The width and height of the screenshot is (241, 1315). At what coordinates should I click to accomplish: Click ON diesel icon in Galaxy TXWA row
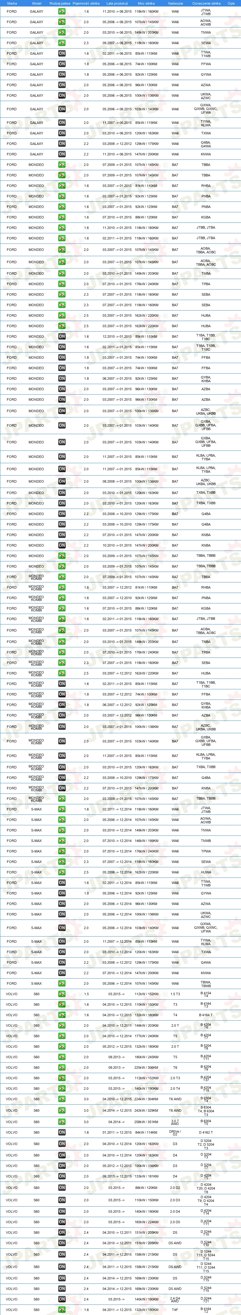(x=62, y=133)
